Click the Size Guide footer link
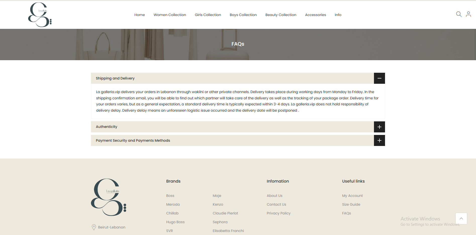 351,204
